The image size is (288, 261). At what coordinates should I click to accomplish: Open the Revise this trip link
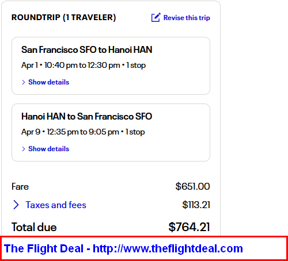(187, 18)
